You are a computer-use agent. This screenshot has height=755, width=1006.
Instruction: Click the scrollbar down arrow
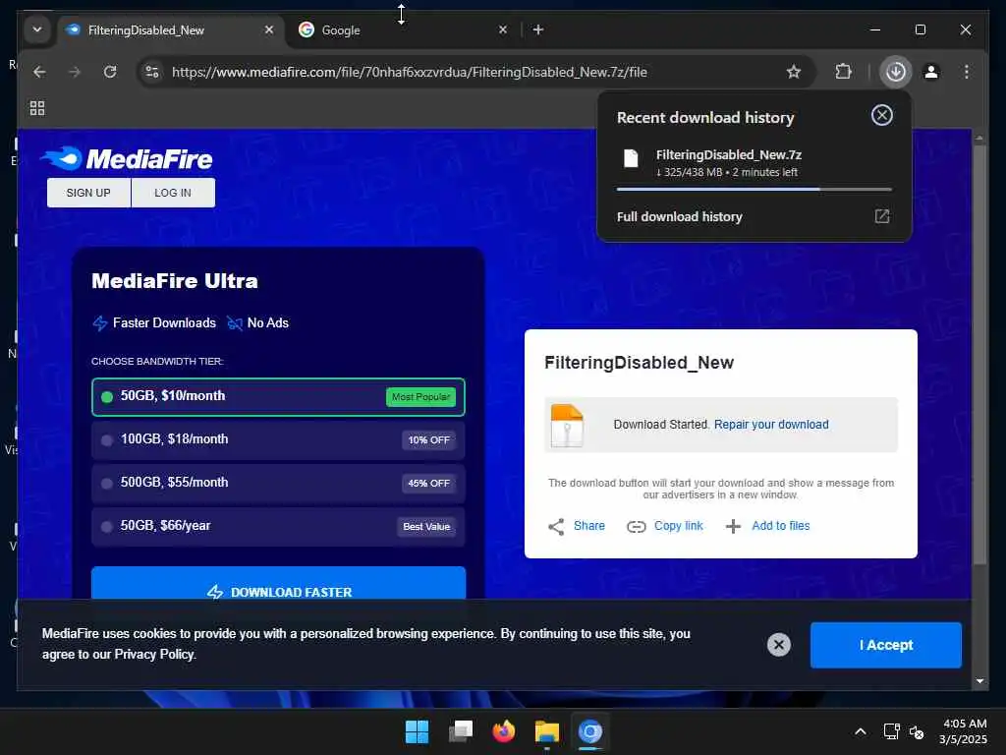pos(979,681)
